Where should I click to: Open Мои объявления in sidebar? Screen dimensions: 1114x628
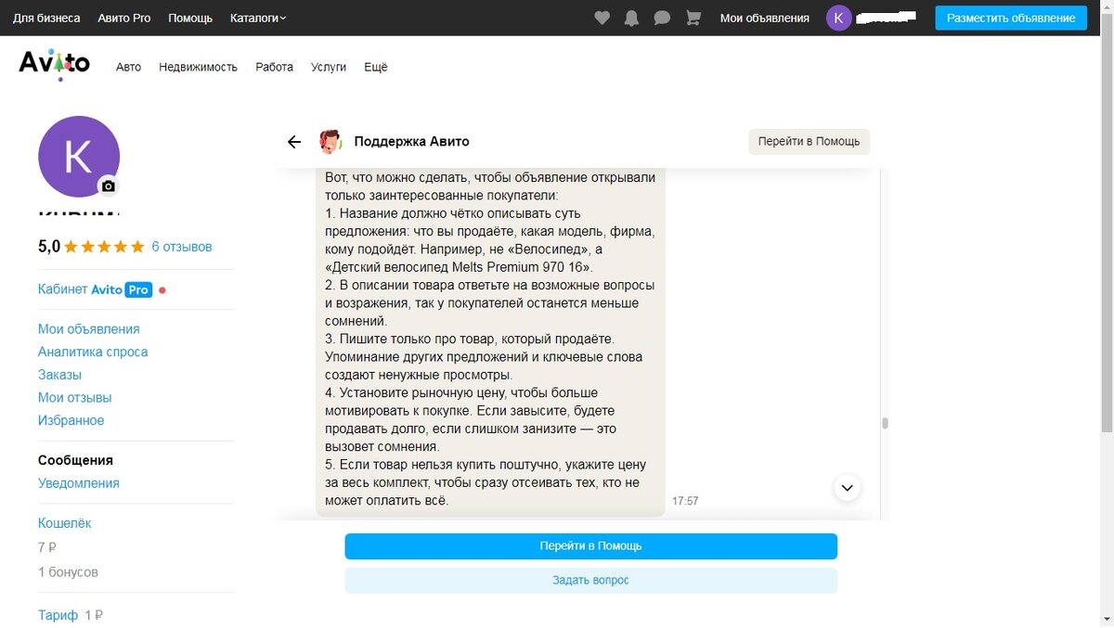tap(88, 329)
